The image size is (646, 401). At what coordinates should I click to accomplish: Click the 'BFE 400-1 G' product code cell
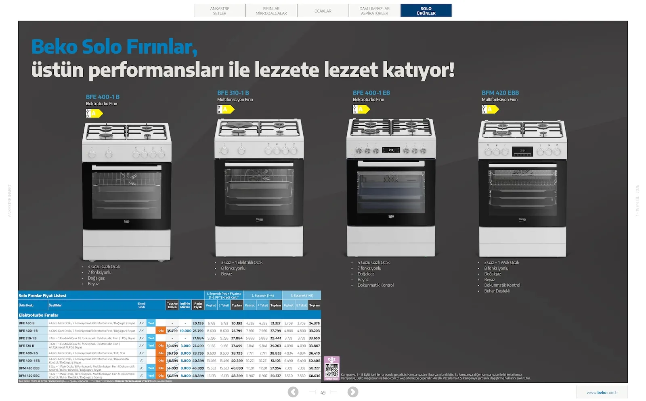tap(28, 353)
